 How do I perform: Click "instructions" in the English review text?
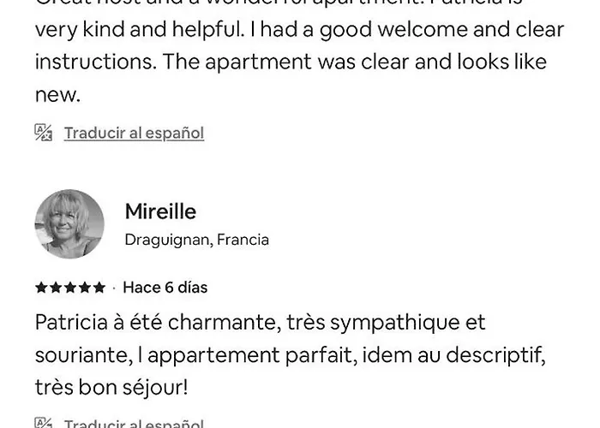pyautogui.click(x=94, y=62)
